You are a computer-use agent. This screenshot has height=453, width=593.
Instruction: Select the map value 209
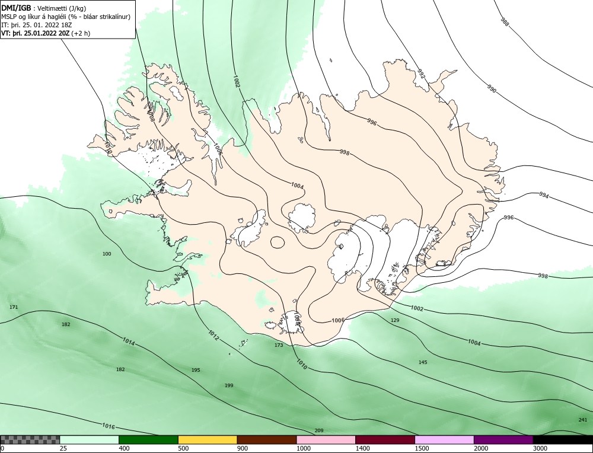tap(319, 430)
